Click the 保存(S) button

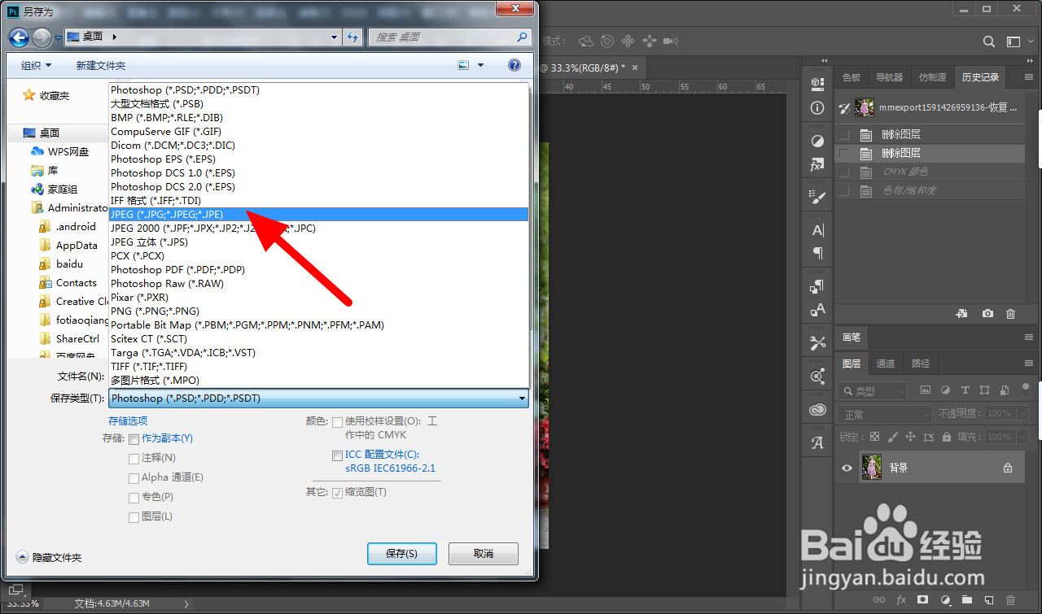click(x=402, y=554)
